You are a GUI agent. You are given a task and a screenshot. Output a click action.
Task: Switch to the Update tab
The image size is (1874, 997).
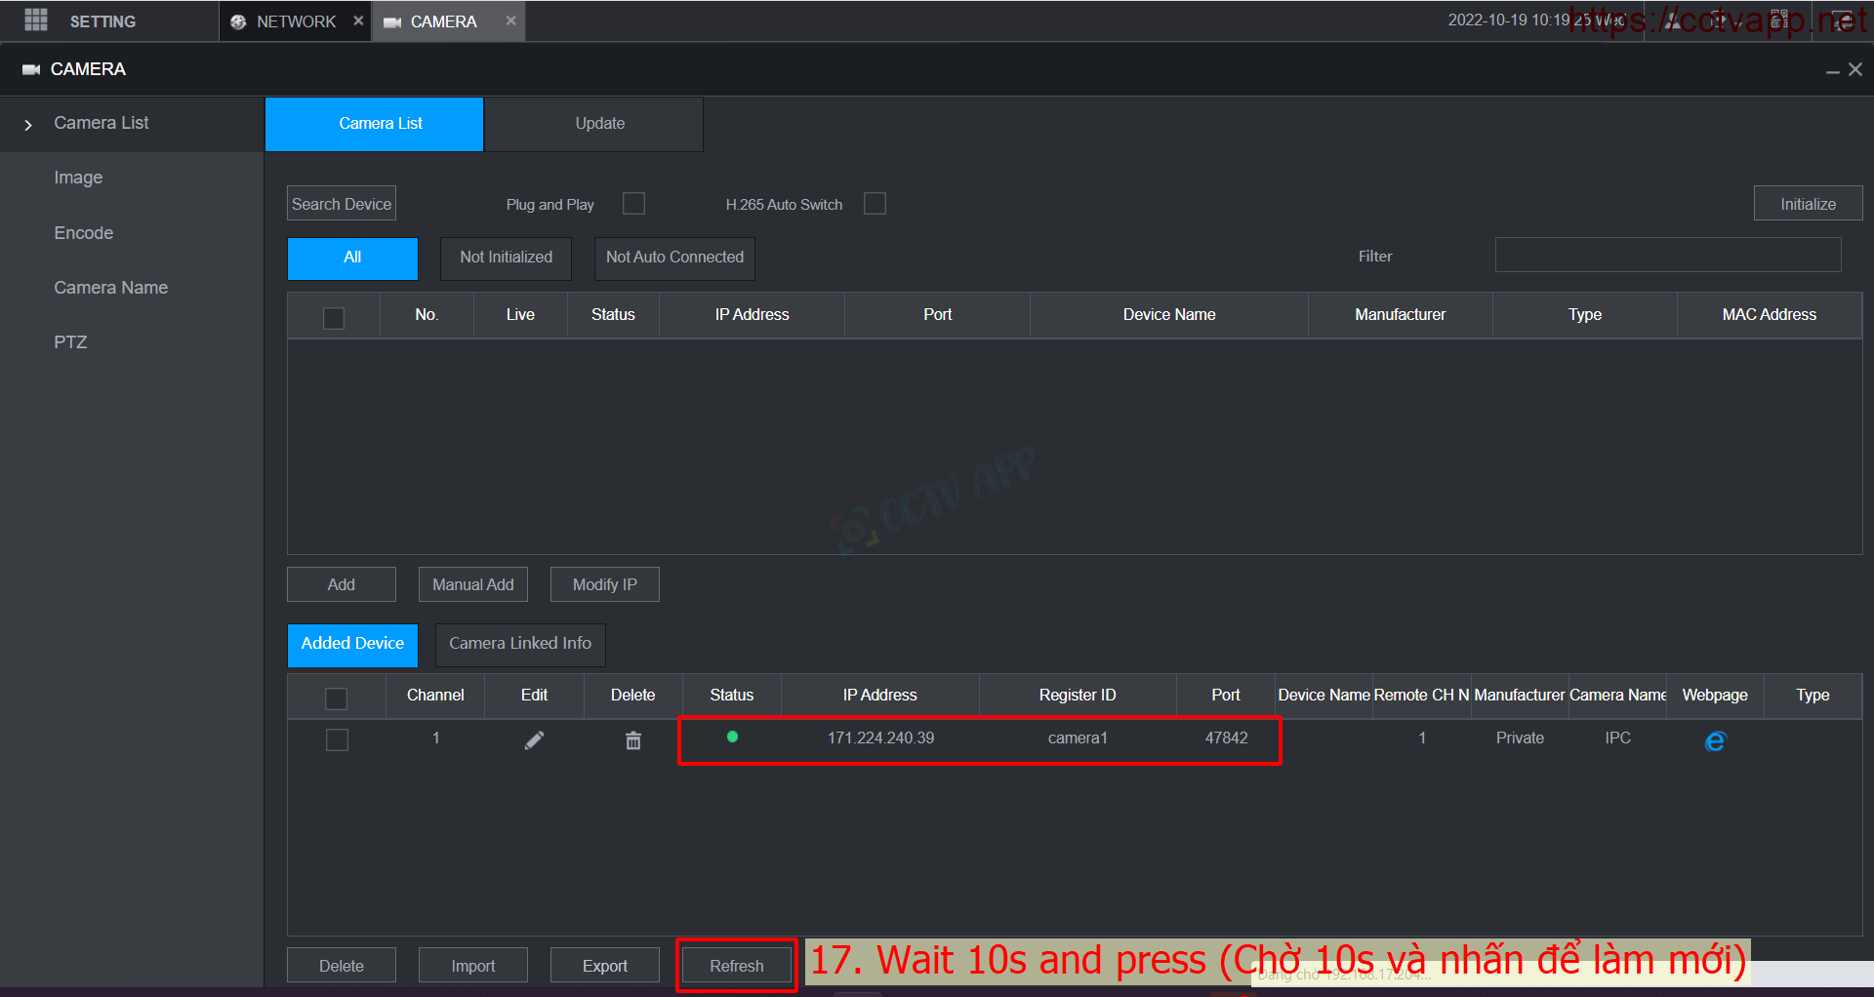click(x=599, y=124)
